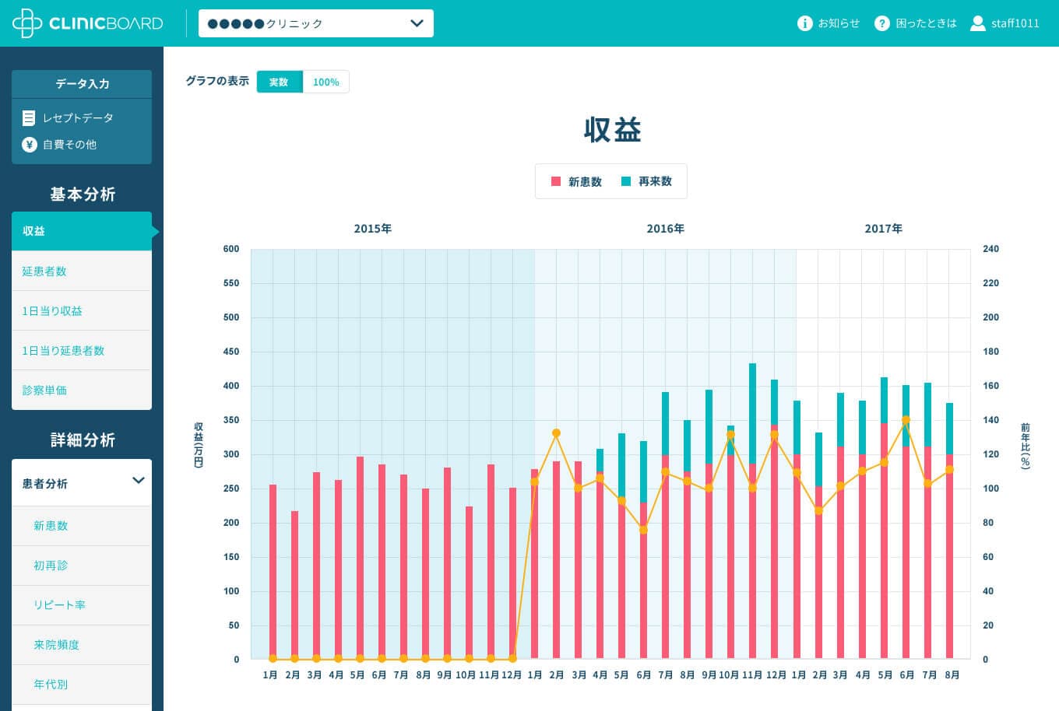Open the お知らせ info icon

pyautogui.click(x=804, y=23)
